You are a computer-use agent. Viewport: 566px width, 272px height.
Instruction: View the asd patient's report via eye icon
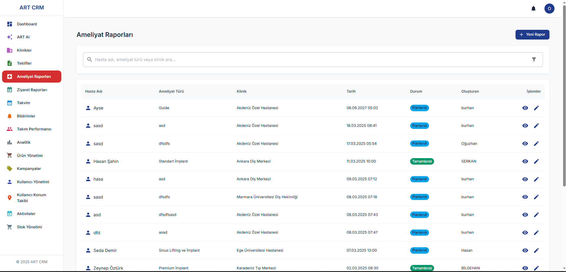coord(525,215)
